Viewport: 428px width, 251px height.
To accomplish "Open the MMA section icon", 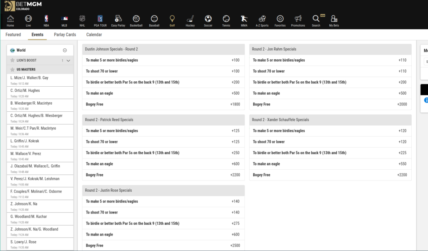I will [244, 19].
